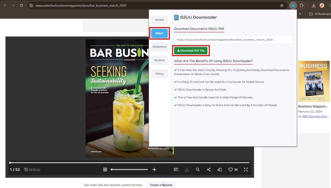
Task: Click the Download Documents ISSUU PDF heading
Action: click(199, 29)
